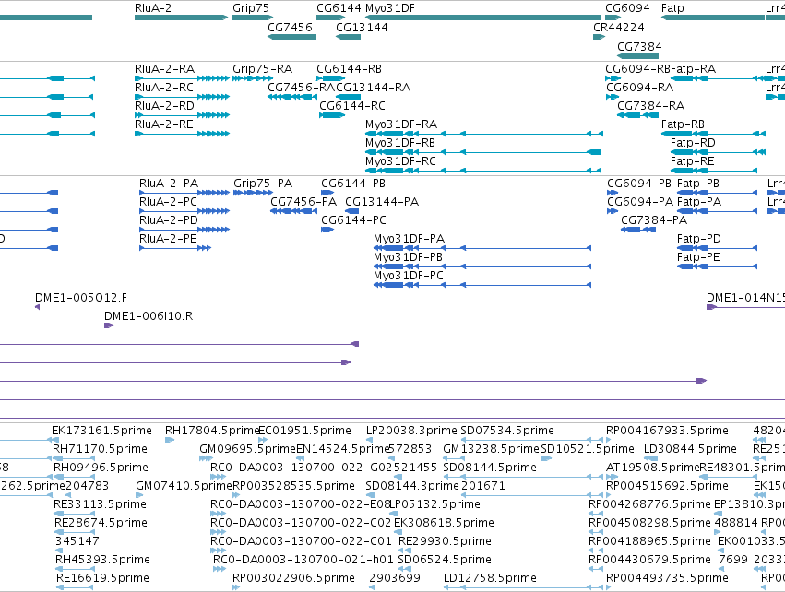The image size is (785, 592).
Task: Click transcript RluA-2-RA
Action: 183,78
